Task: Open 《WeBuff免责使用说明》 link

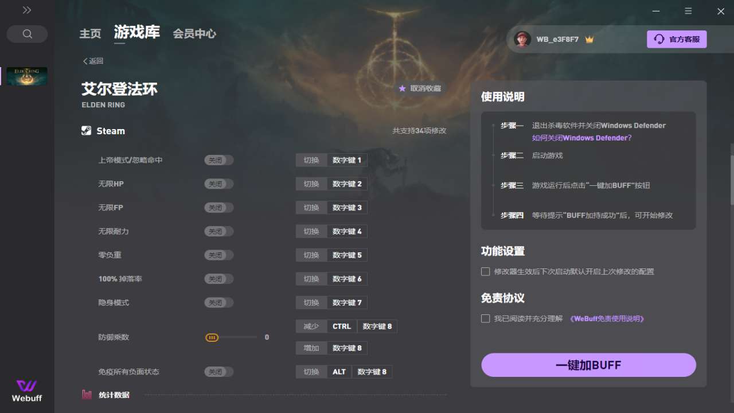Action: (607, 318)
